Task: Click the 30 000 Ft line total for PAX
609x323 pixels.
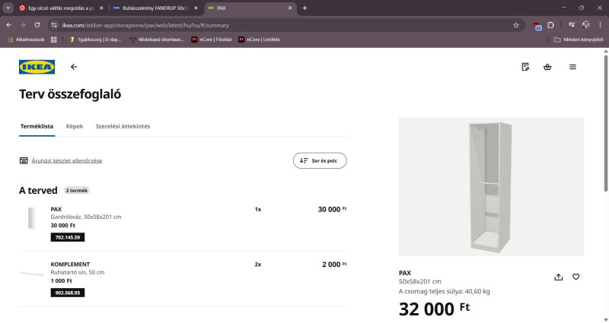Action: coord(332,210)
